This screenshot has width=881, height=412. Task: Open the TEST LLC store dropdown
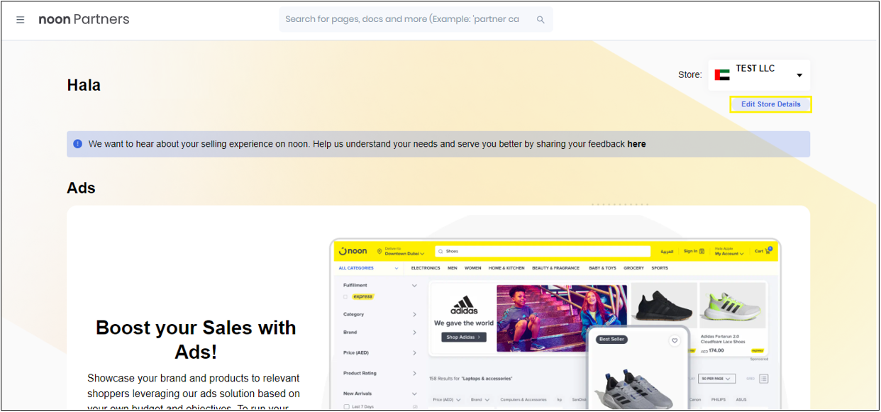[x=759, y=74]
